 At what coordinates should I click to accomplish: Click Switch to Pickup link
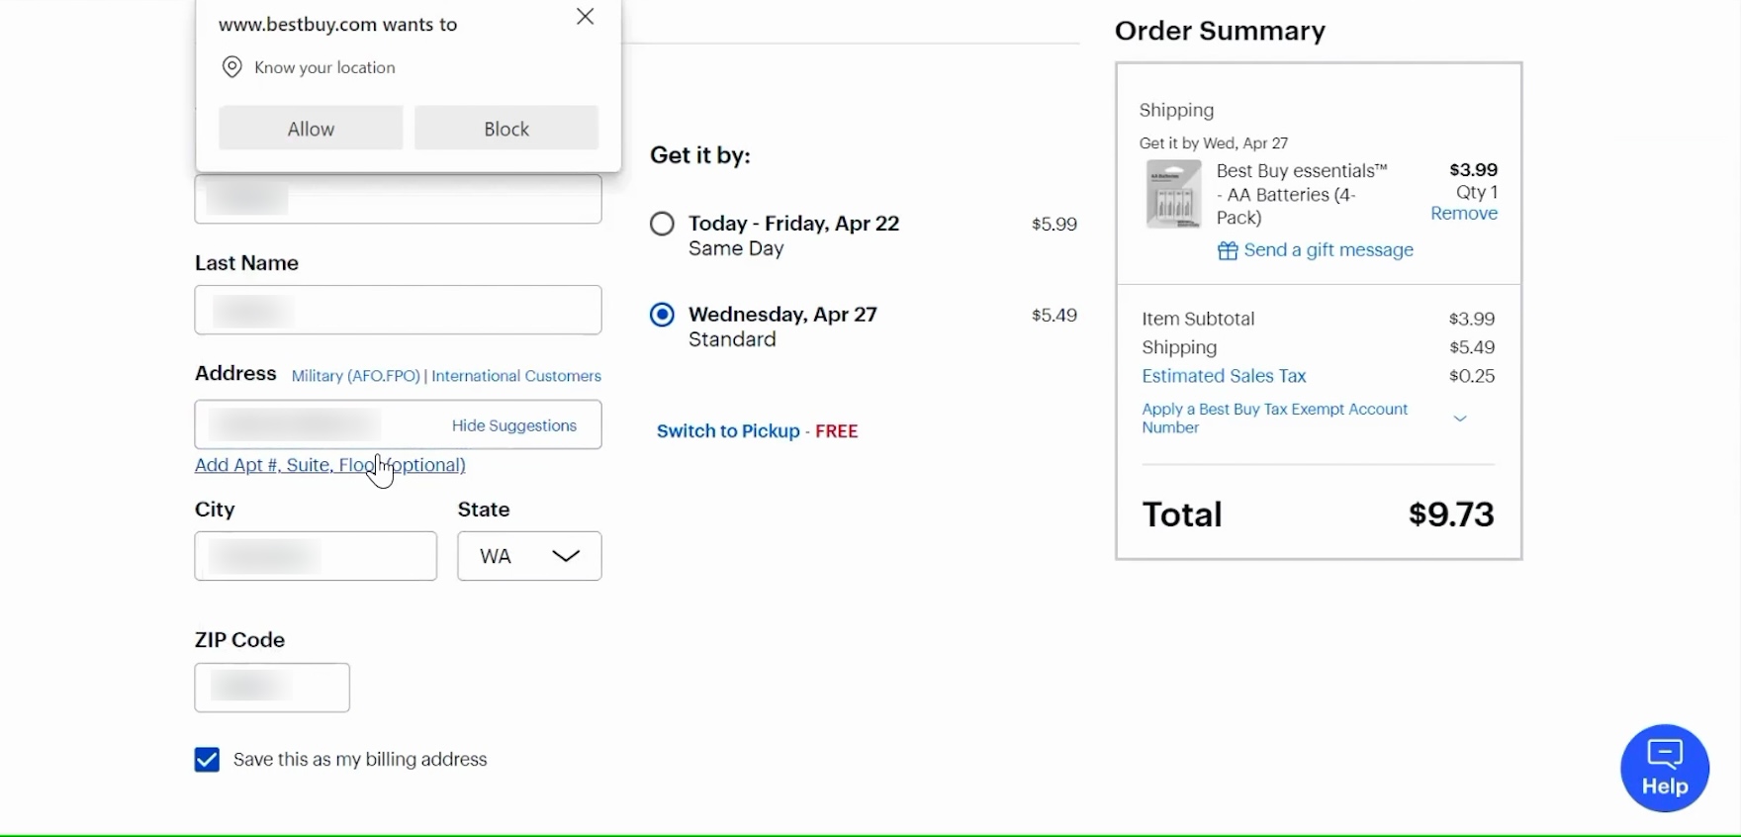(x=728, y=431)
